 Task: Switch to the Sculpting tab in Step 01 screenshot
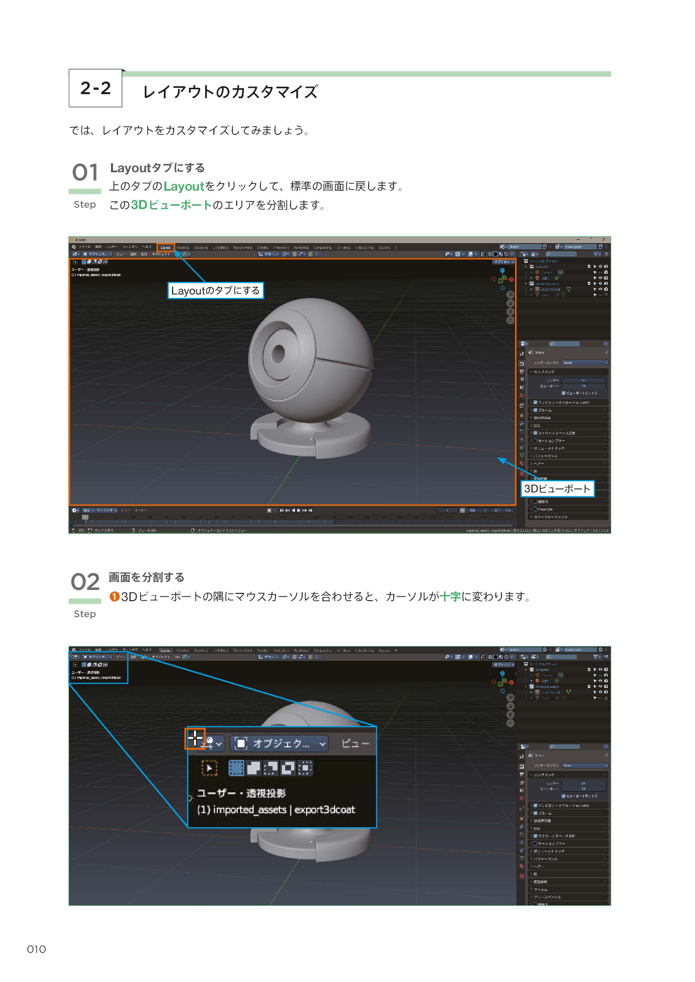tap(201, 247)
